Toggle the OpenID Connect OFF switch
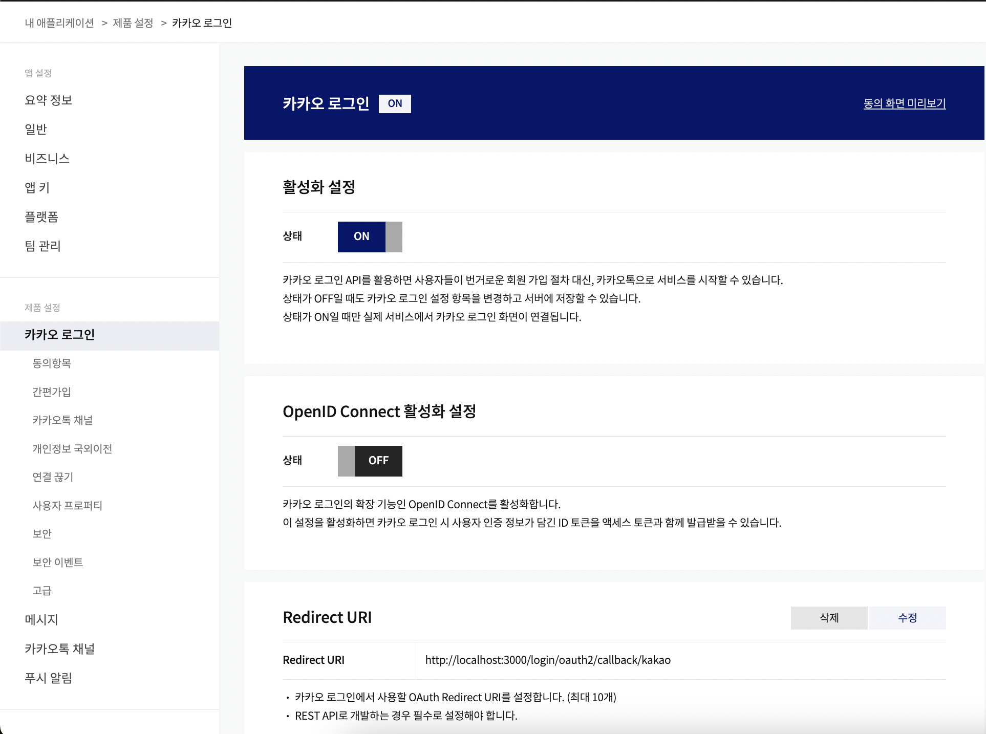The width and height of the screenshot is (986, 734). [370, 461]
